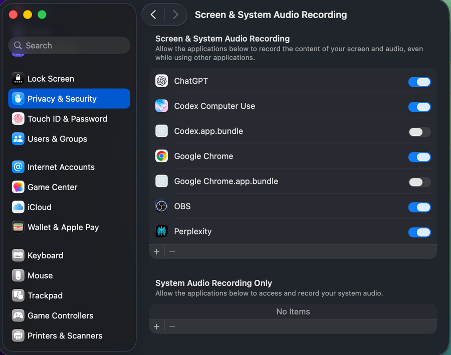The height and width of the screenshot is (355, 451).
Task: Click the Touch ID fingerprint icon
Action: coord(18,119)
